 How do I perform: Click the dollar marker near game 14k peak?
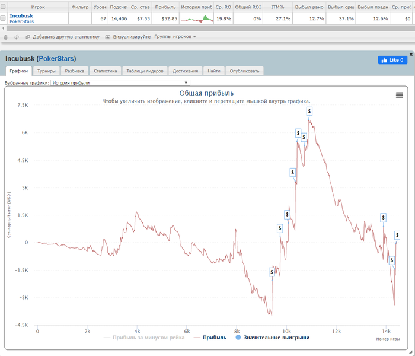click(383, 218)
